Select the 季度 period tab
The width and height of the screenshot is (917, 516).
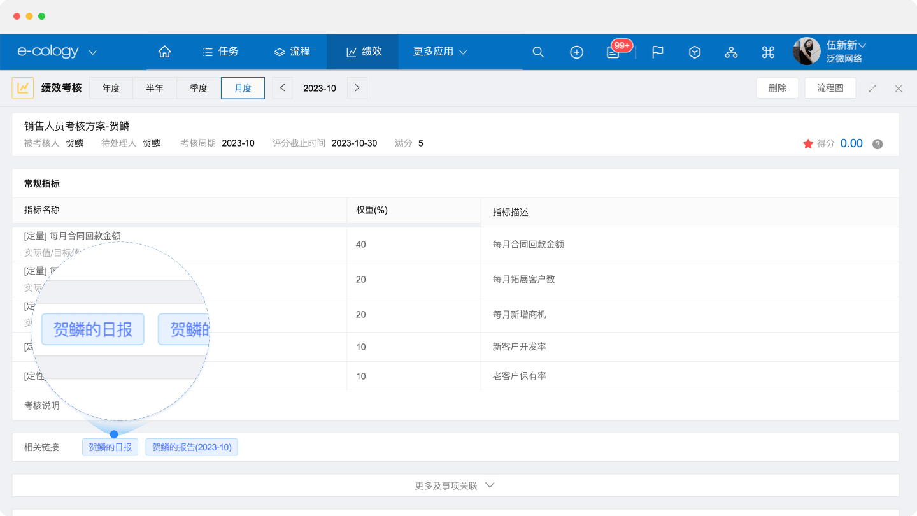[x=199, y=88]
